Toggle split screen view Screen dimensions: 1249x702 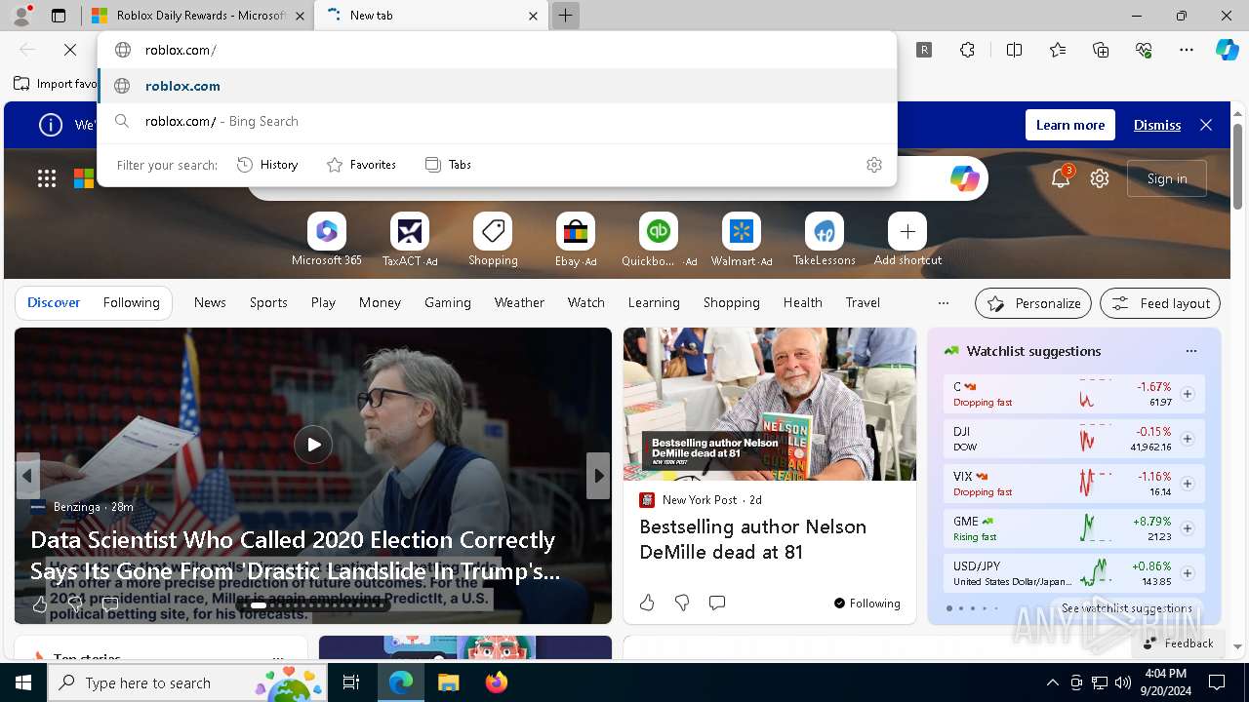point(1014,50)
